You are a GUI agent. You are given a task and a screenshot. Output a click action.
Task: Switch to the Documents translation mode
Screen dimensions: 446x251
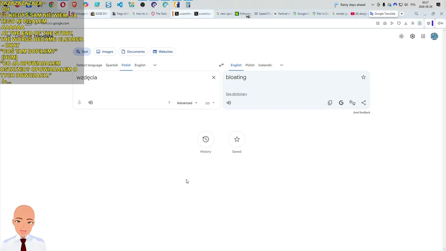coord(133,52)
